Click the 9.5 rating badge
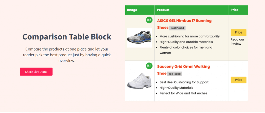Screen dimensions: 265x113 [149, 20]
